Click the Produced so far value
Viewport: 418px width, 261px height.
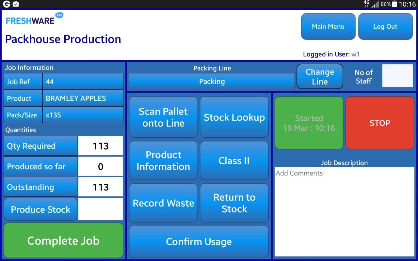pos(100,166)
